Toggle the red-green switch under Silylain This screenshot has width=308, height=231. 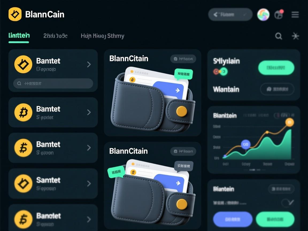tap(220, 71)
